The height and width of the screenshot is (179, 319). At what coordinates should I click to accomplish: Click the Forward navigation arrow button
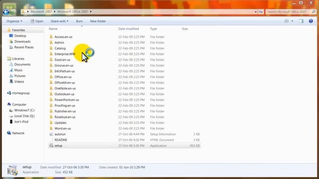pos(13,12)
